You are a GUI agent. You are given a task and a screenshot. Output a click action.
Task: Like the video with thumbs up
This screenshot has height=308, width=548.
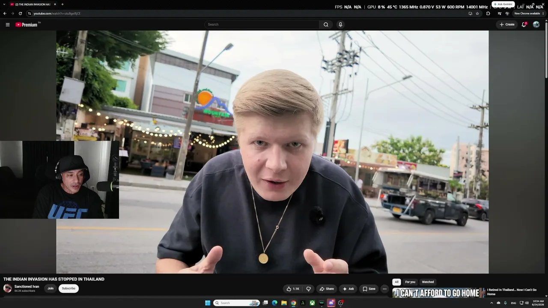[x=293, y=289]
